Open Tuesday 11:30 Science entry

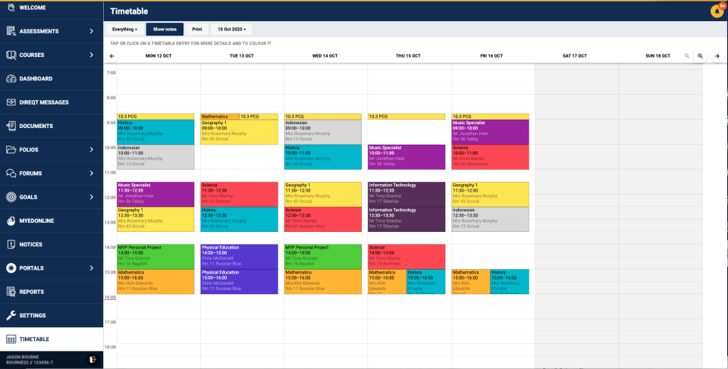pyautogui.click(x=239, y=195)
